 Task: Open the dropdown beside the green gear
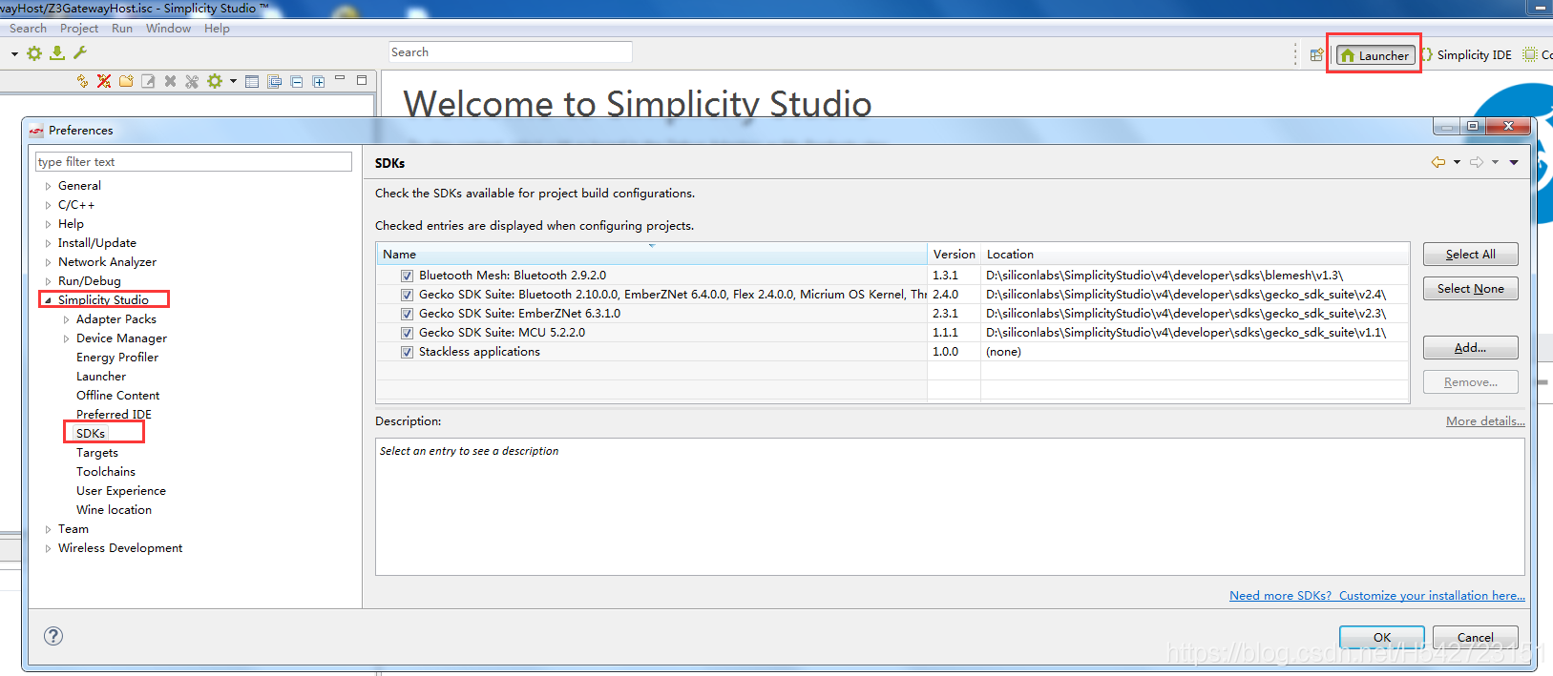[233, 81]
